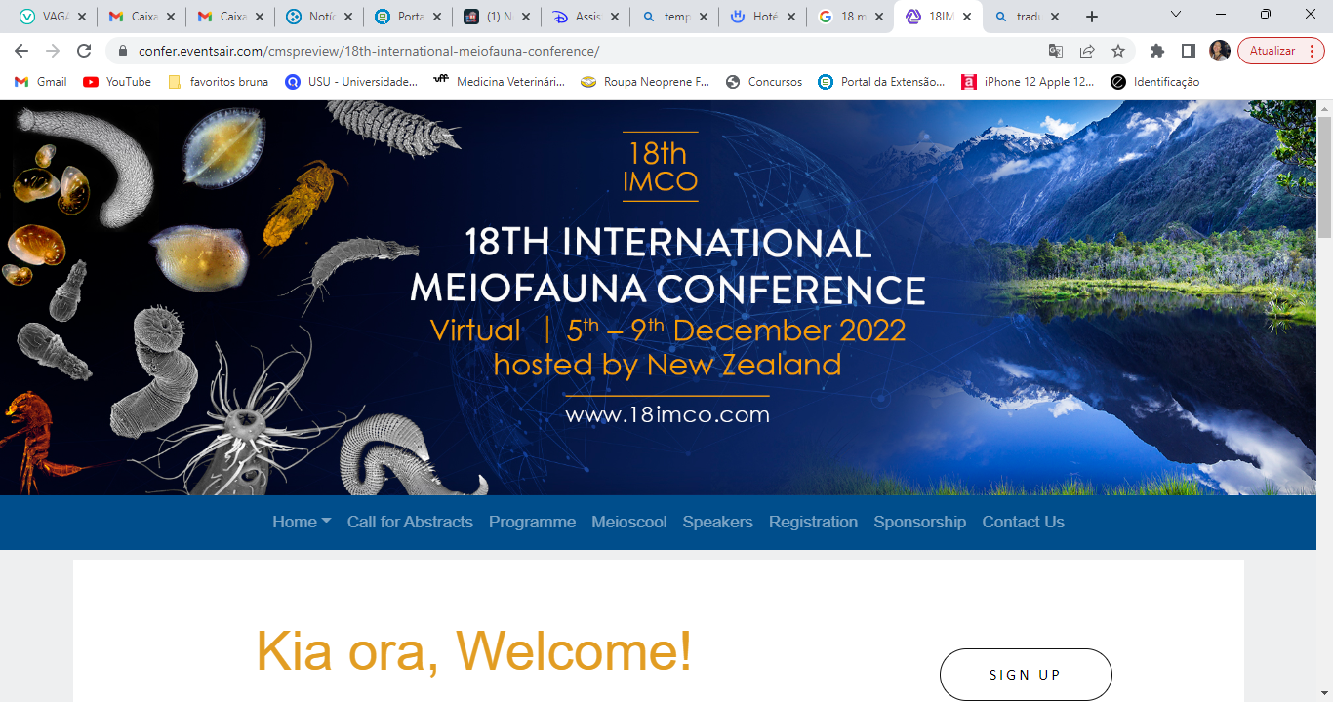This screenshot has height=702, width=1333.
Task: Open the Google Translate page icon
Action: tap(1055, 51)
